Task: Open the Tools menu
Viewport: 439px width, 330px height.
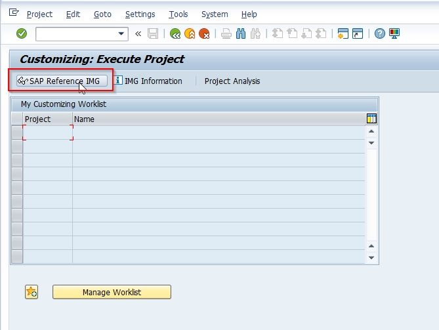Action: pyautogui.click(x=178, y=14)
